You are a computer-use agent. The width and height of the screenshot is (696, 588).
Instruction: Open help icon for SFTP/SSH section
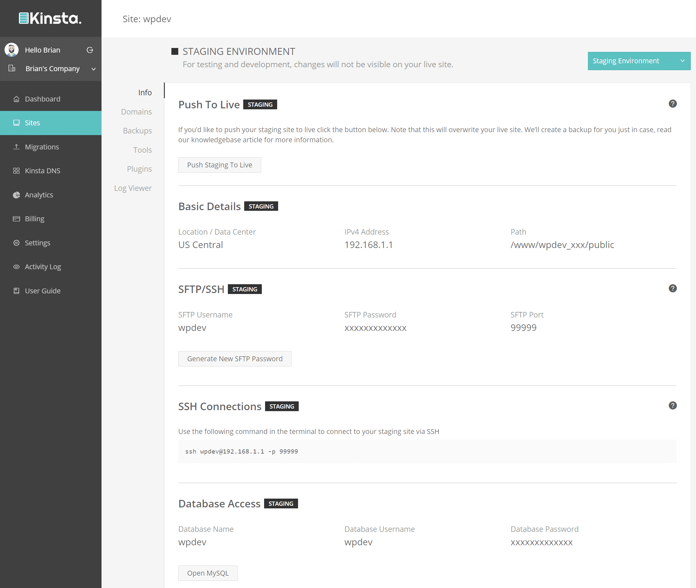pos(672,288)
